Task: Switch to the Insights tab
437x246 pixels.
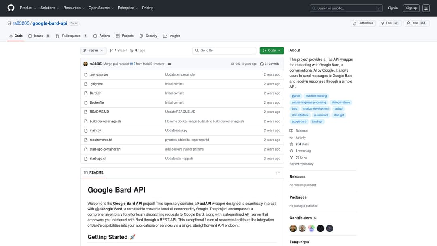Action: point(172,36)
